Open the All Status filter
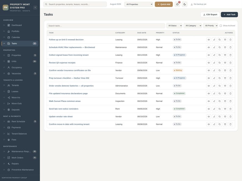This screenshot has height=181, width=242. click(174, 26)
